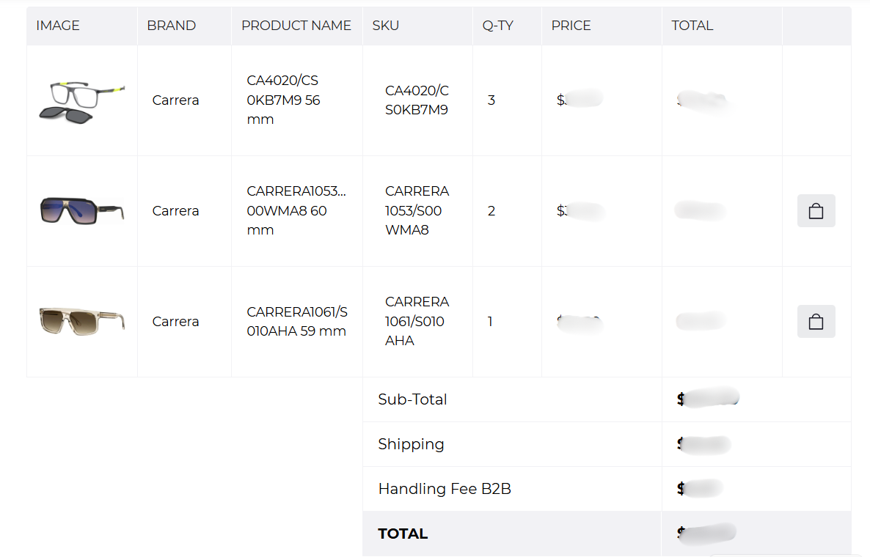The image size is (870, 557).
Task: Open the CARRERA1061 beige sunglasses image
Action: coord(81,322)
